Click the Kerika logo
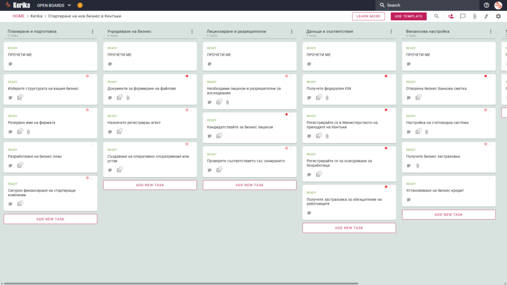 click(18, 5)
